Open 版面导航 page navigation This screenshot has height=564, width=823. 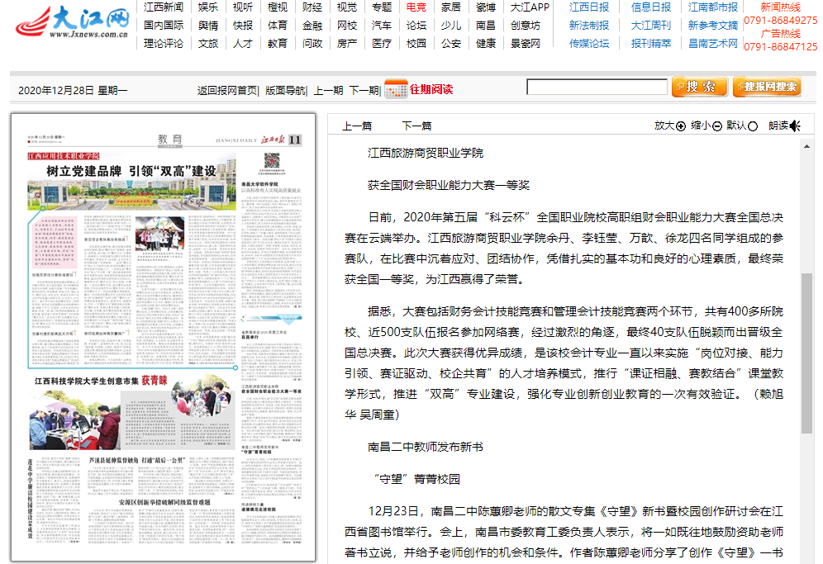pos(285,89)
